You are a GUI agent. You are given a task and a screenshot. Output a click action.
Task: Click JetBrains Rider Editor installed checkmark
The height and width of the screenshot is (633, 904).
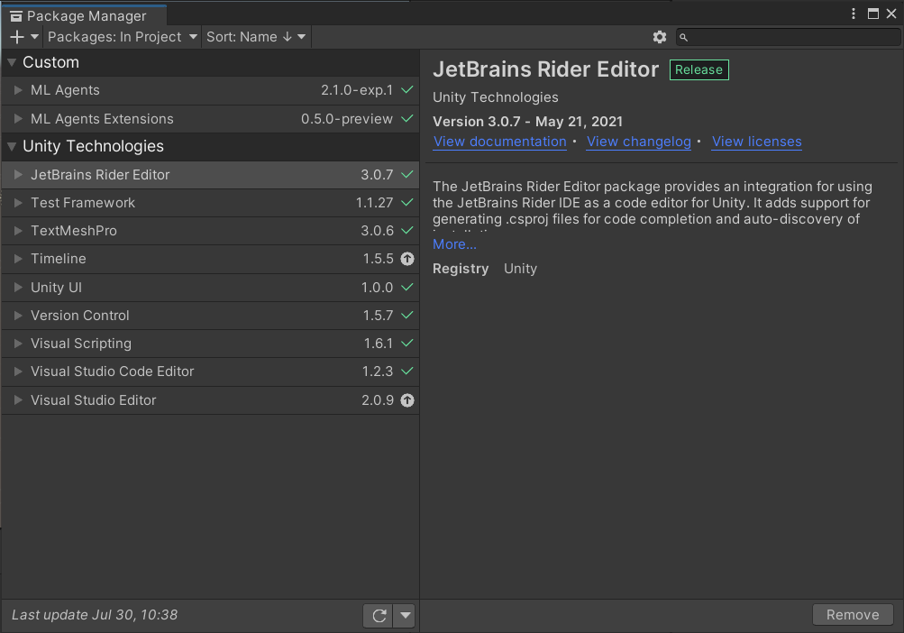[x=407, y=175]
